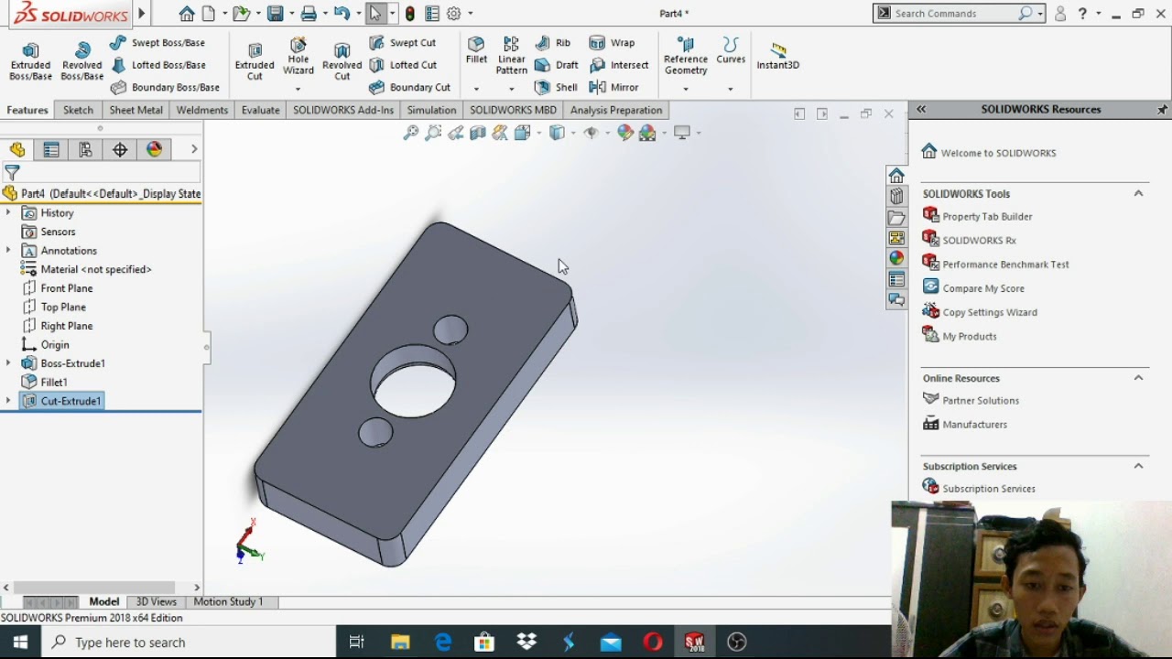This screenshot has width=1172, height=659.
Task: Open the Simulation tab
Action: point(431,110)
